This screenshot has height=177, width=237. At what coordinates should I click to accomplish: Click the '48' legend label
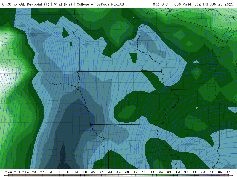(x=152, y=172)
